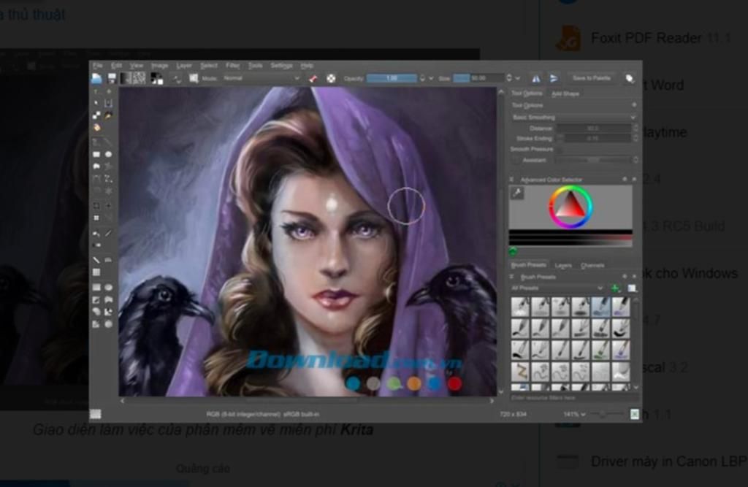Click the preset view mode icon beside add

point(632,288)
